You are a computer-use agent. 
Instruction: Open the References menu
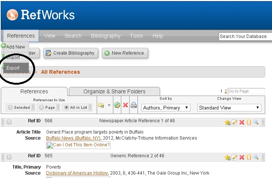coord(21,36)
